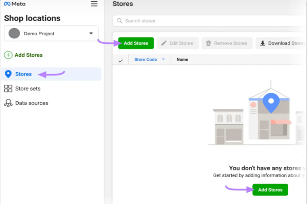Open the Store Code sort arrow

(x=163, y=59)
